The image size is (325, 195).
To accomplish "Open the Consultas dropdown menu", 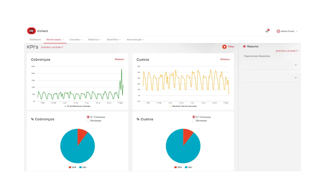I will [75, 40].
